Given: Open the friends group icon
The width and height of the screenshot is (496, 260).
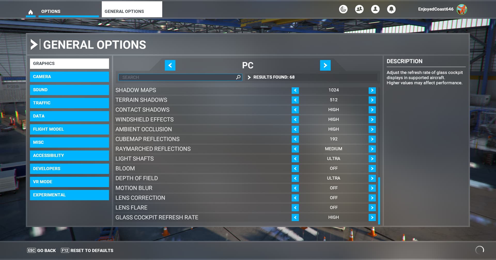Looking at the screenshot, I should (359, 9).
